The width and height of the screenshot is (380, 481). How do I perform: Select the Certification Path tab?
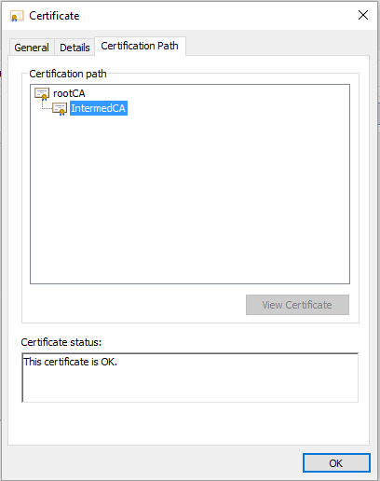[140, 46]
